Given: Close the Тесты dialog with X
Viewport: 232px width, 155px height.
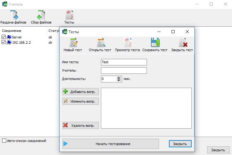Looking at the screenshot, I should pos(187,32).
